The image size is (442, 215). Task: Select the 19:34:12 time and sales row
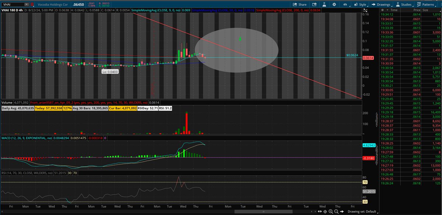pyautogui.click(x=411, y=14)
